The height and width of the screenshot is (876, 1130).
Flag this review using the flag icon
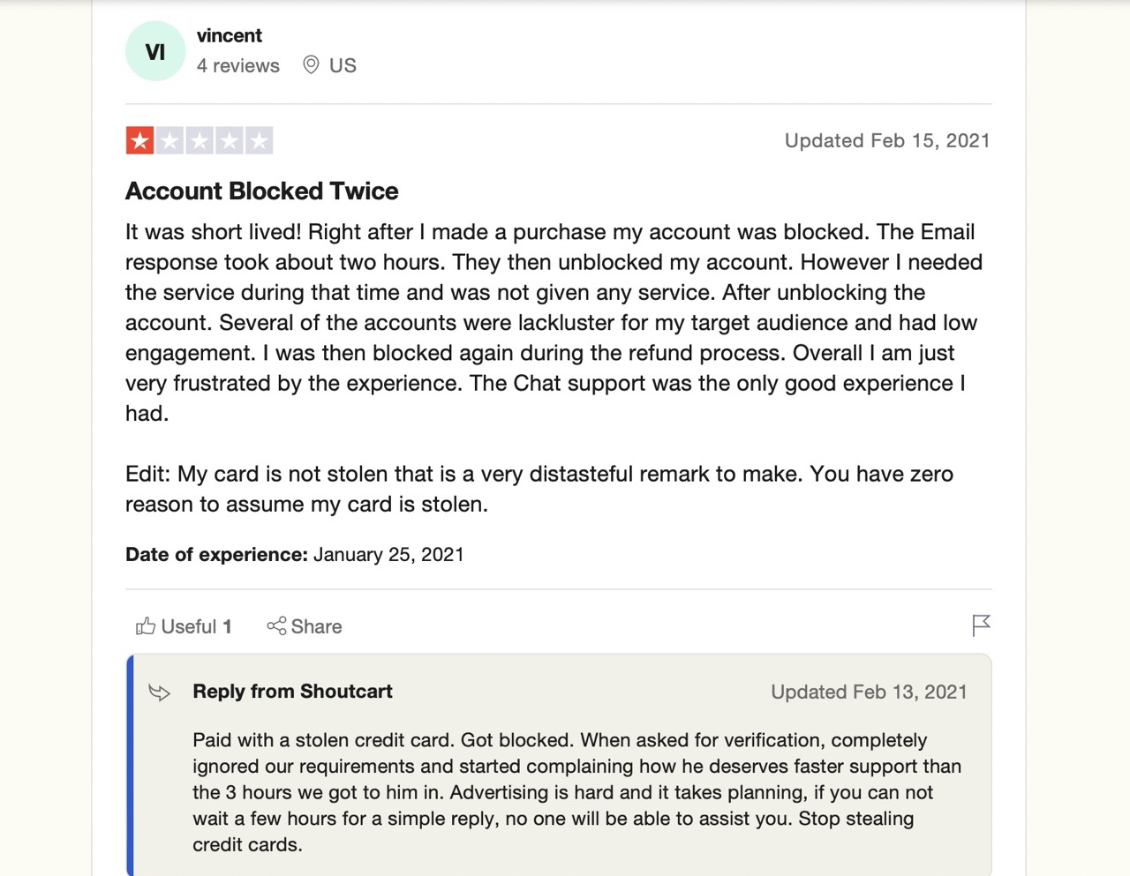tap(981, 625)
